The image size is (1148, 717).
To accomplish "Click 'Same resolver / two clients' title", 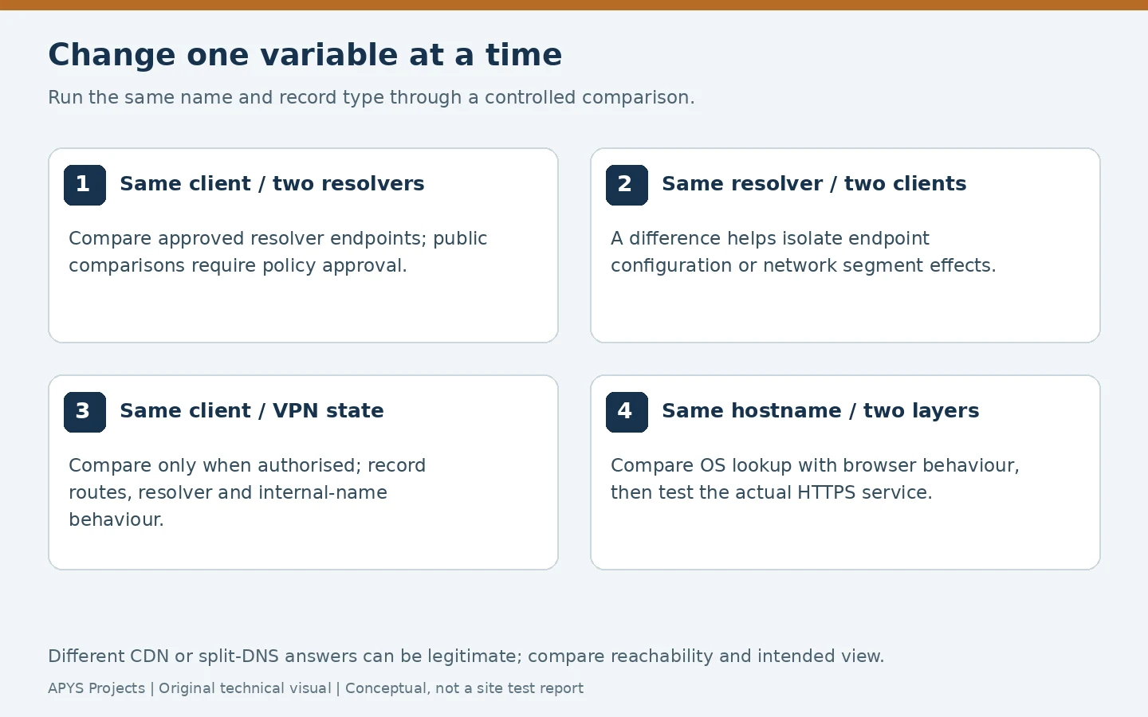I will 814,184.
